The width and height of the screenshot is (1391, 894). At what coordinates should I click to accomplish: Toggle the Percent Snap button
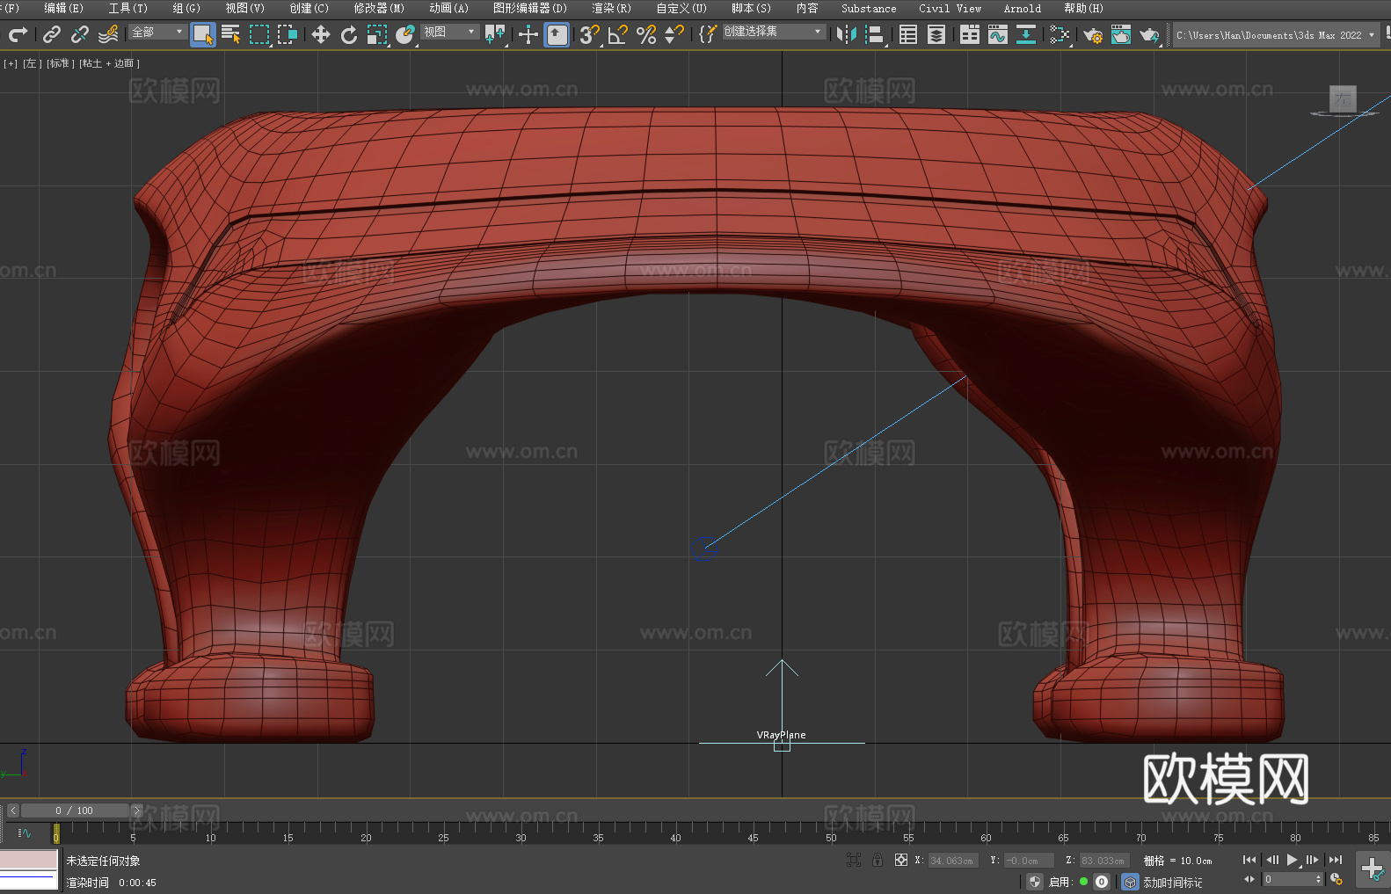coord(646,34)
